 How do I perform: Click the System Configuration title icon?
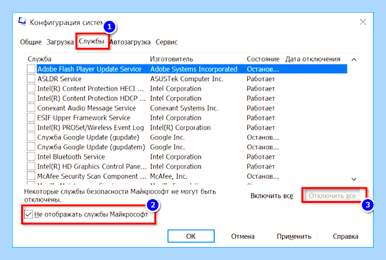(x=22, y=21)
